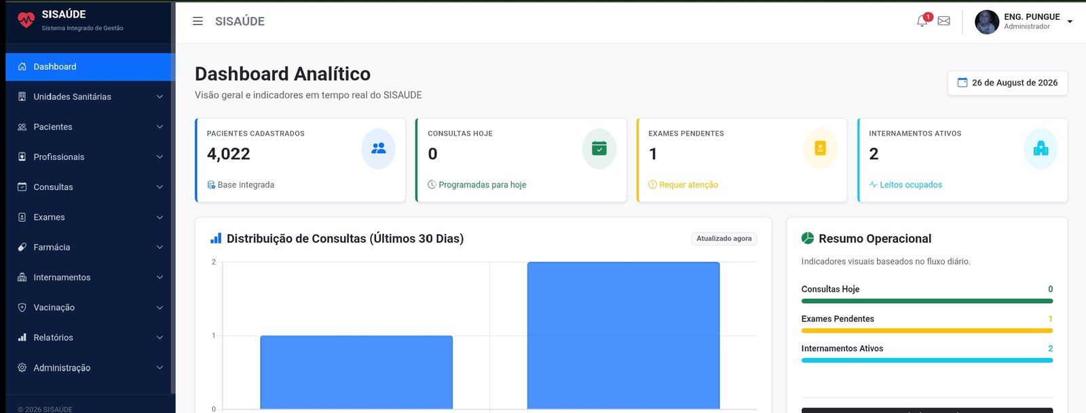1086x413 pixels.
Task: Expand the Unidades Sanitárias menu chevron
Action: point(160,97)
